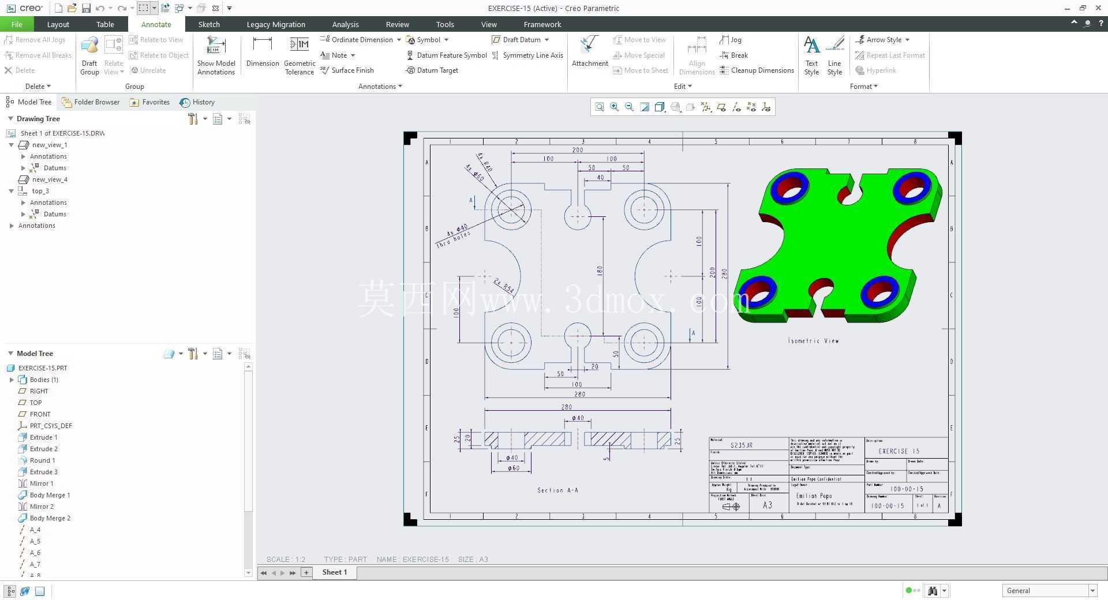Open Drawing Tree settings hammer icon

tap(193, 119)
